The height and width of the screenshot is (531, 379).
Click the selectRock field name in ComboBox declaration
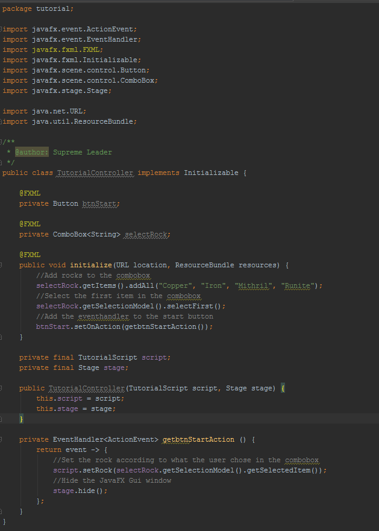(x=147, y=234)
